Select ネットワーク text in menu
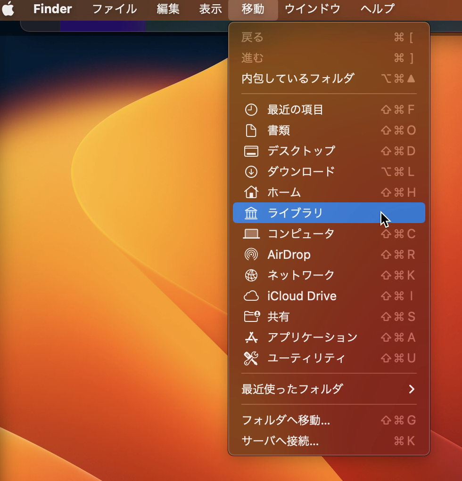 (301, 275)
